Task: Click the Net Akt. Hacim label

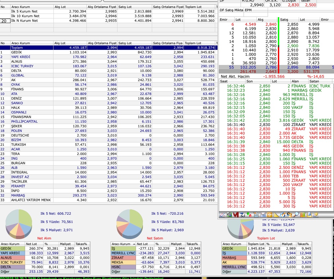Action: click(x=235, y=77)
